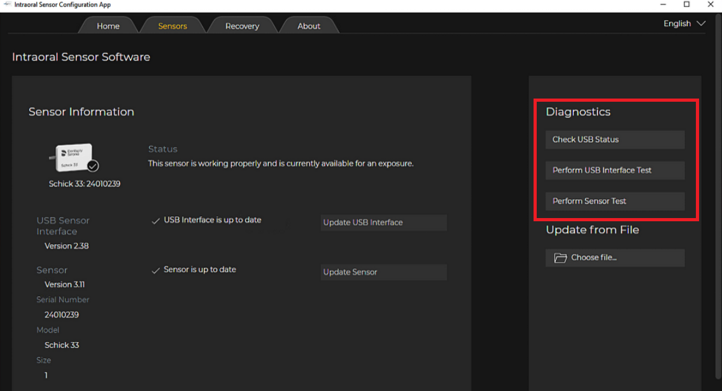Viewport: 722px width, 391px height.
Task: Open the English language dropdown
Action: click(x=684, y=24)
